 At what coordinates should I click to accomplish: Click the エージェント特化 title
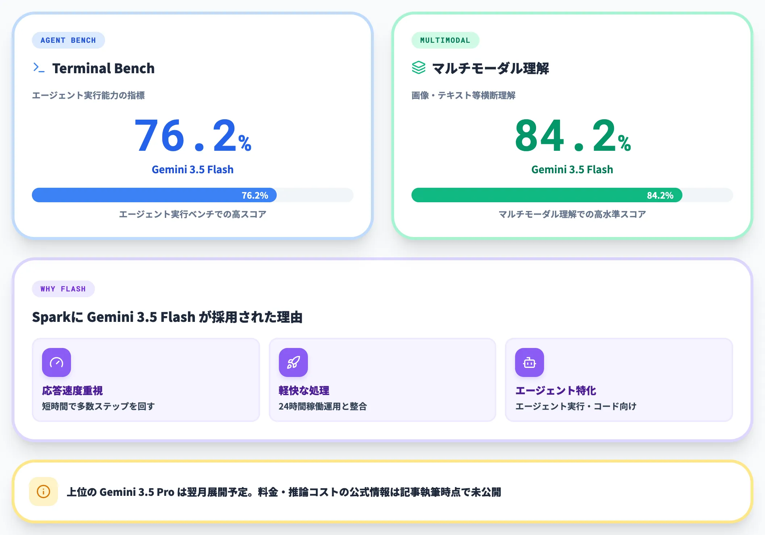(x=556, y=391)
